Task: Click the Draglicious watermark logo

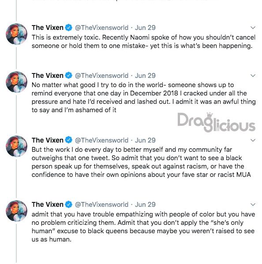Action: 216,122
